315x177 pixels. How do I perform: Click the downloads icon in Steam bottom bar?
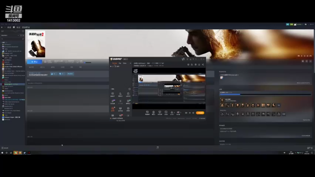click(x=157, y=147)
